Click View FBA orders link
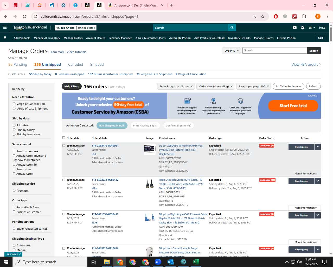The image size is (333, 267). 306,64
